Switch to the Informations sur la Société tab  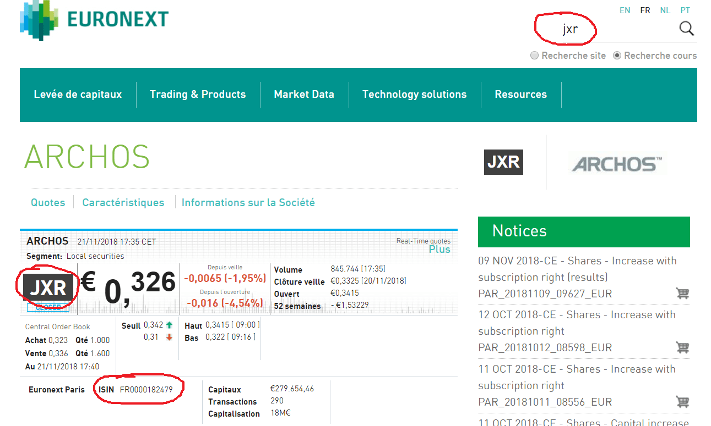(x=248, y=202)
